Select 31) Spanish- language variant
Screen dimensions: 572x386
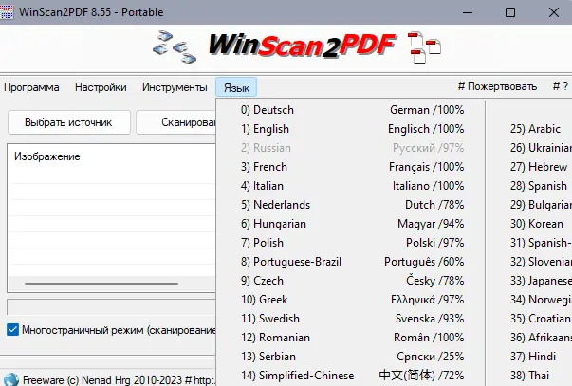click(529, 243)
